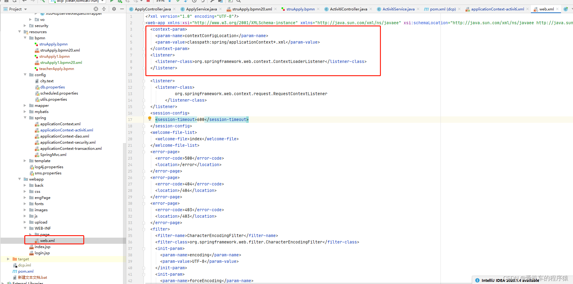Select teacherApply.bpmn file
Viewport: 573px width, 284px height.
click(57, 69)
